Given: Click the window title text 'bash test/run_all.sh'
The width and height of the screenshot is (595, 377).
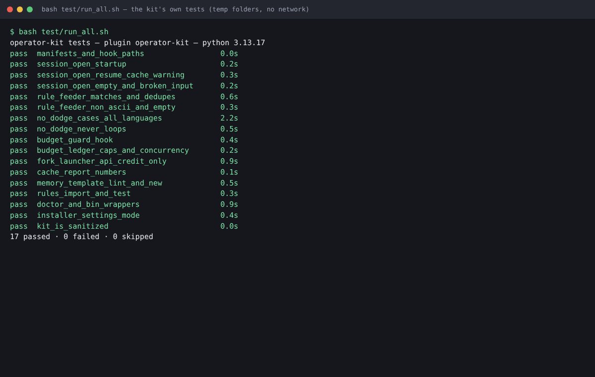Looking at the screenshot, I should [80, 9].
